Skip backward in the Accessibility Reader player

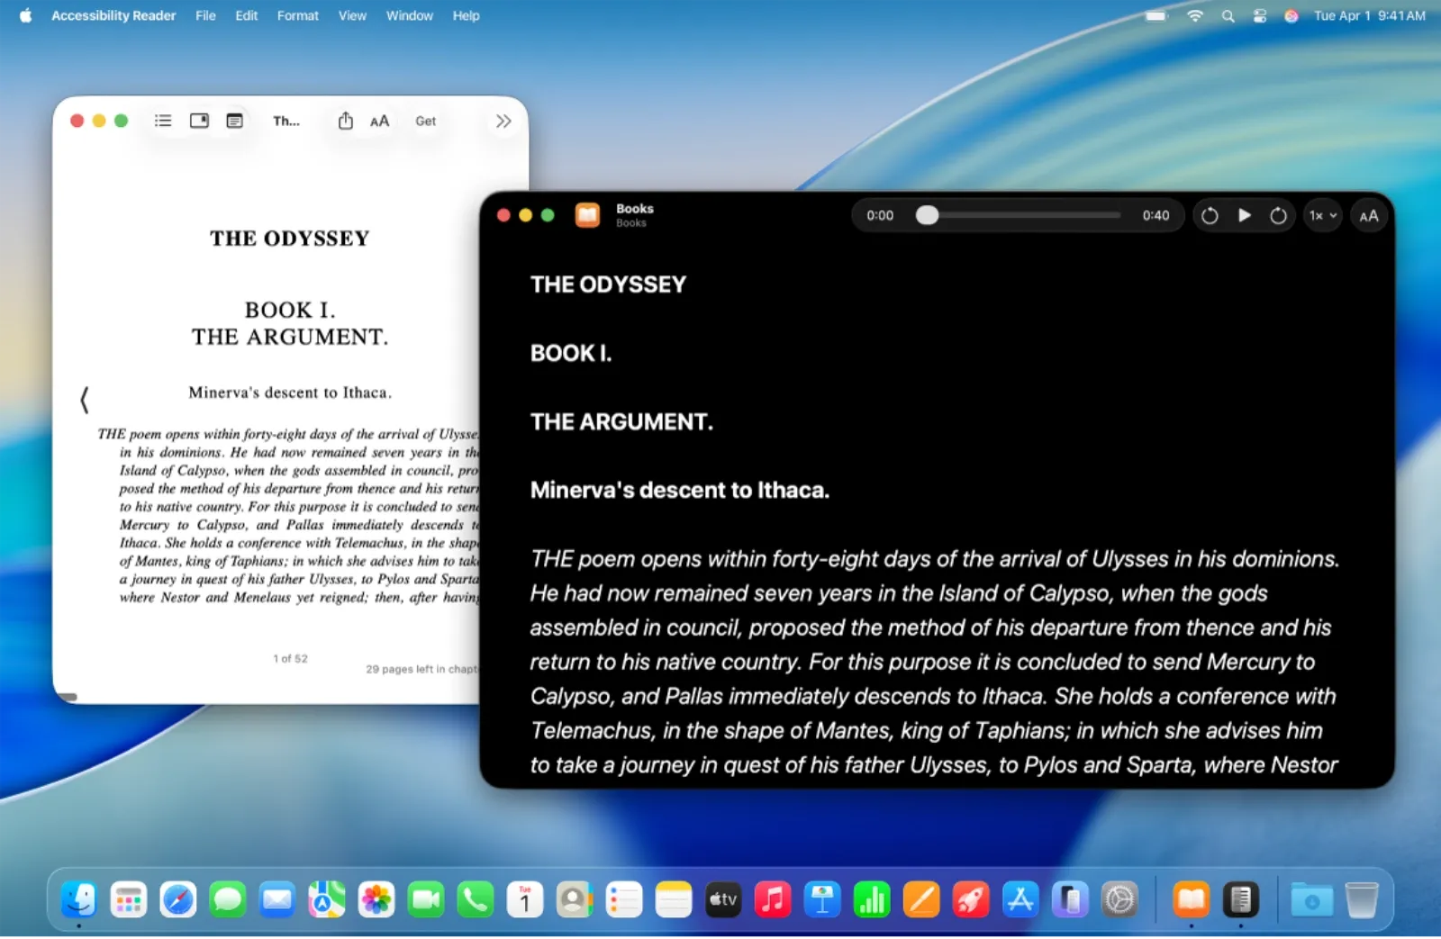tap(1210, 215)
